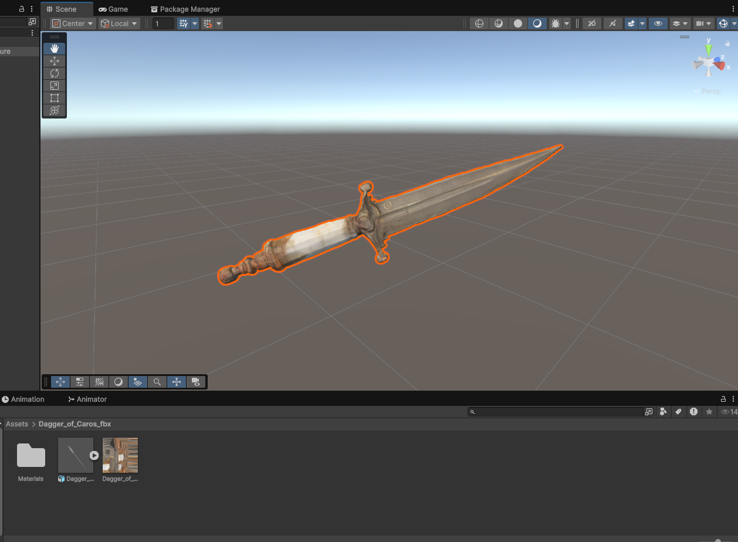
Task: Open Project panel kebab menu
Action: tap(733, 399)
